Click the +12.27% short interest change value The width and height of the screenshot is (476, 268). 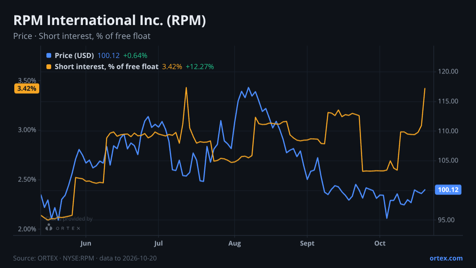coord(200,67)
